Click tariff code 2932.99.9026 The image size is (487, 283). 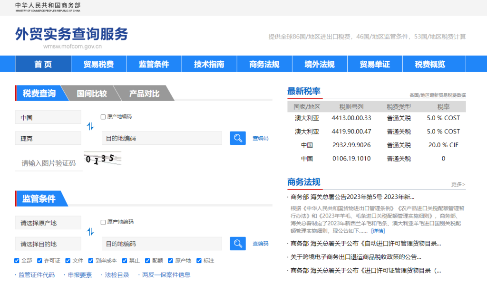[x=351, y=145]
